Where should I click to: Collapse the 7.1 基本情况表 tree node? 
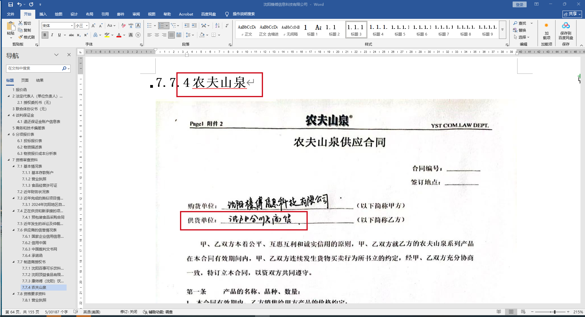click(x=13, y=166)
